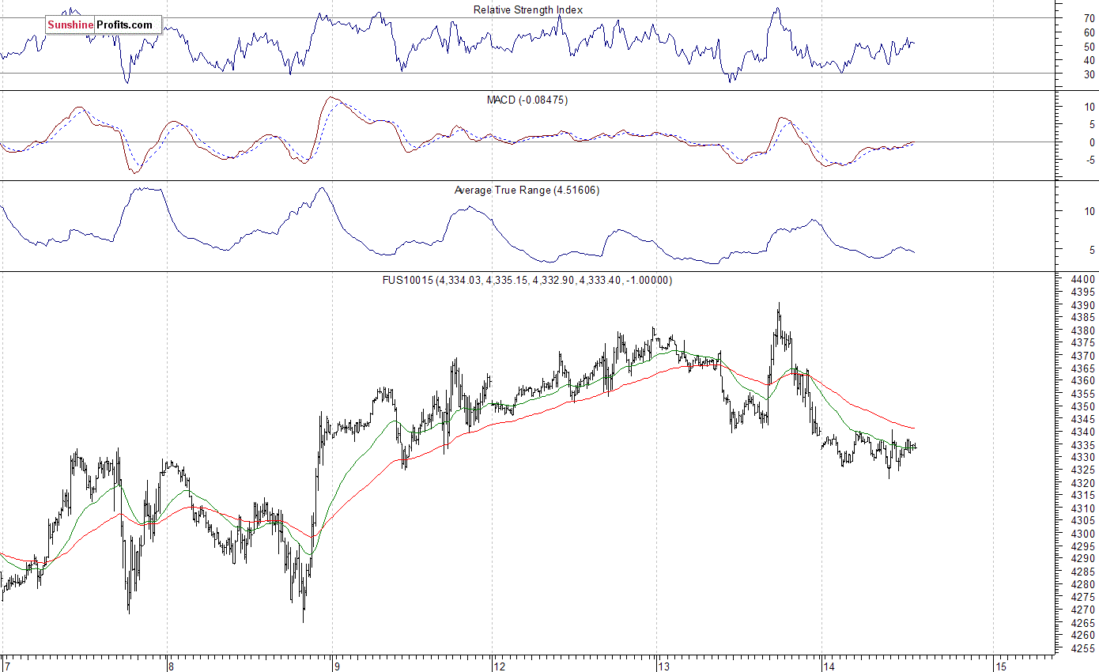This screenshot has width=1099, height=672.
Task: Click the 4335 price axis label
Action: 1085,445
